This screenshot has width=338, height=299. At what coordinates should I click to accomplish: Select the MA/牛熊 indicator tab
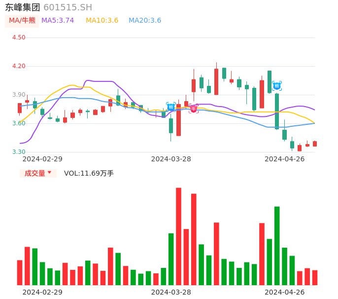pyautogui.click(x=22, y=21)
